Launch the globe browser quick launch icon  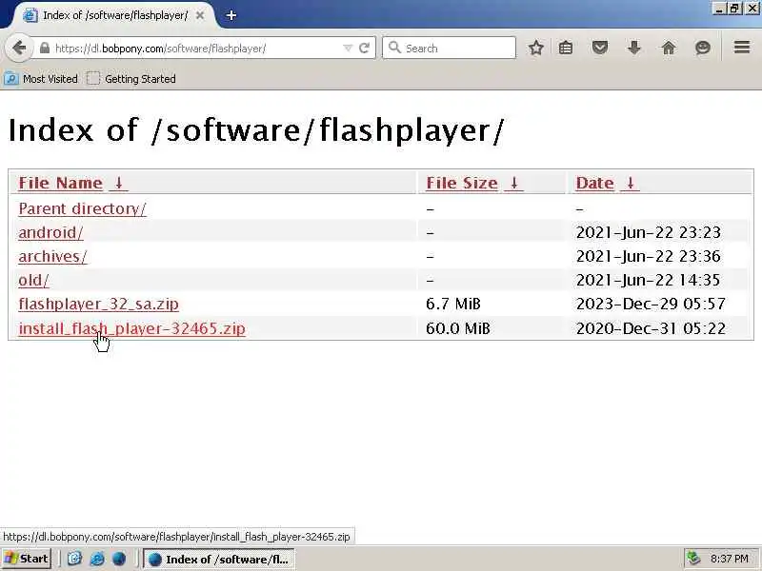click(x=119, y=559)
